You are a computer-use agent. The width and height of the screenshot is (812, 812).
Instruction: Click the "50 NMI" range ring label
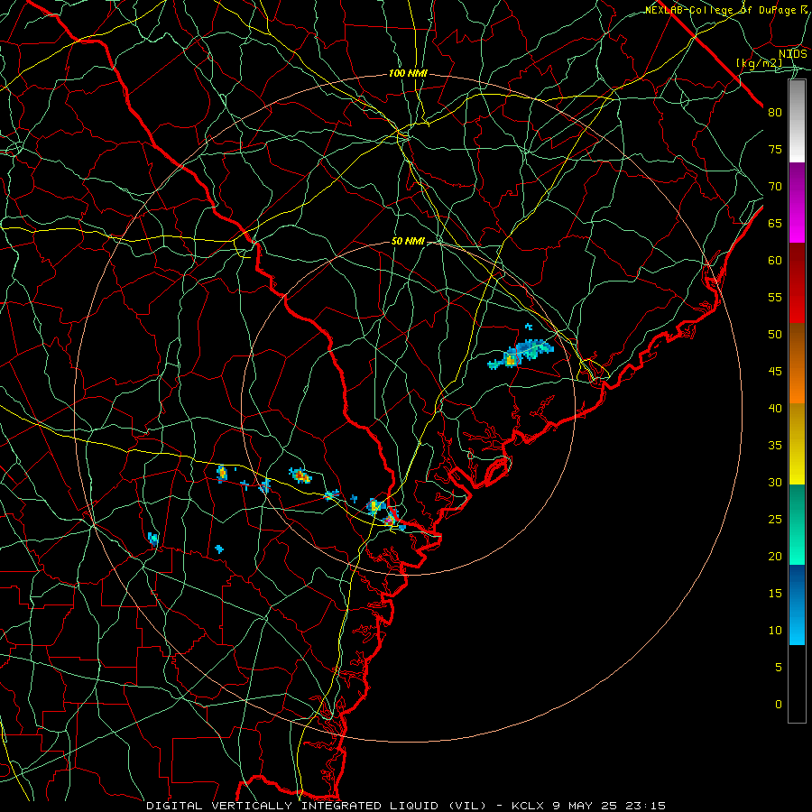(x=408, y=241)
